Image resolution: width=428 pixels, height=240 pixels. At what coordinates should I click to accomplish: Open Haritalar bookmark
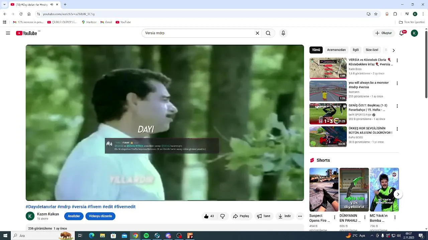[89, 22]
